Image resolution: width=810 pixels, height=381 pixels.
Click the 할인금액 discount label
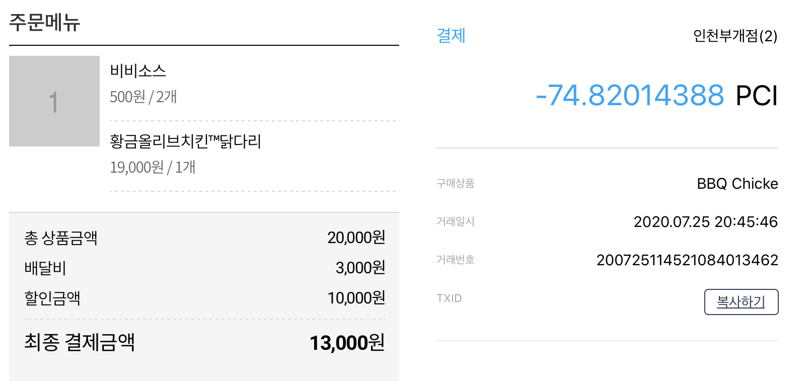pos(52,298)
